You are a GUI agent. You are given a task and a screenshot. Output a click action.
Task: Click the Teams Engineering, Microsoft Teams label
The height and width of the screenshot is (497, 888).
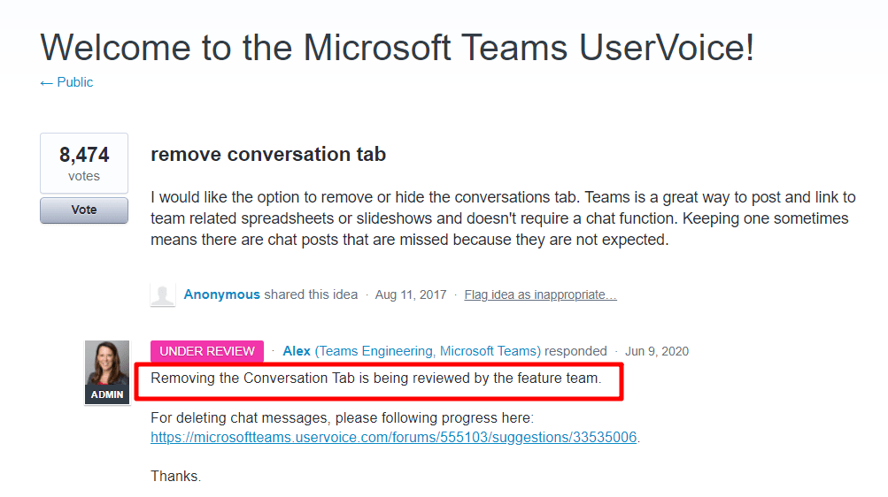tap(427, 351)
